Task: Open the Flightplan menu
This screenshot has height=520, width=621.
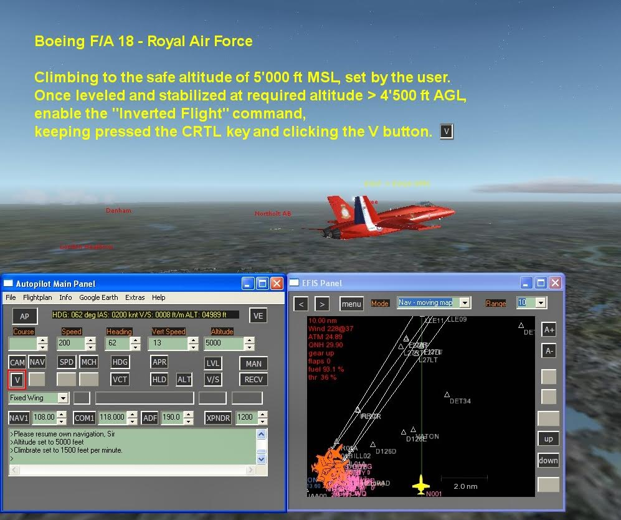Action: tap(37, 297)
